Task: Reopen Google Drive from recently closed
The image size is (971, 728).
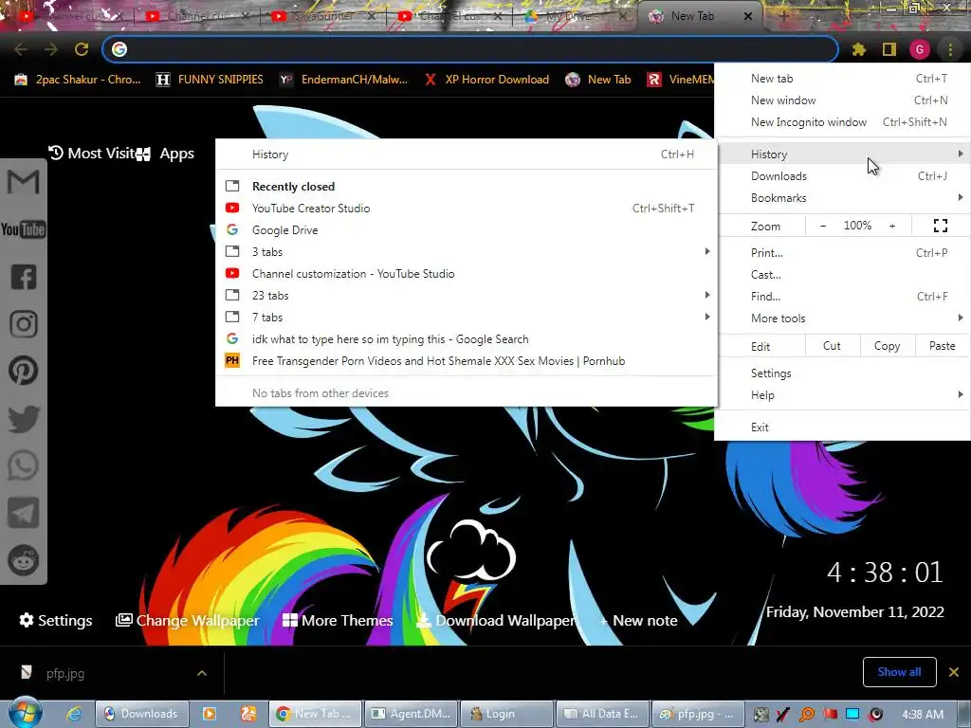Action: [467, 229]
